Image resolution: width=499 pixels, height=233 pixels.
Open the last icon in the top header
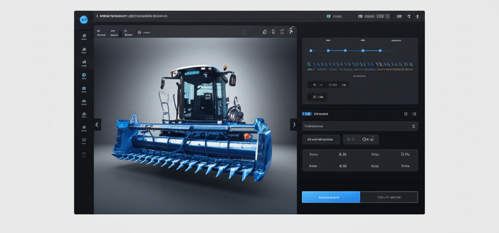(x=417, y=16)
